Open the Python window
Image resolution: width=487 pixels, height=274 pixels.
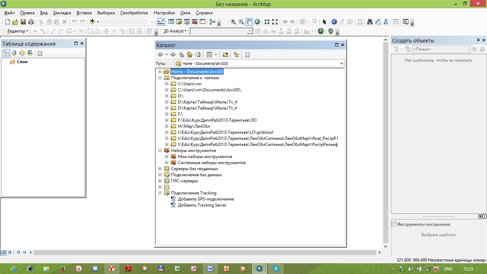tap(203, 22)
